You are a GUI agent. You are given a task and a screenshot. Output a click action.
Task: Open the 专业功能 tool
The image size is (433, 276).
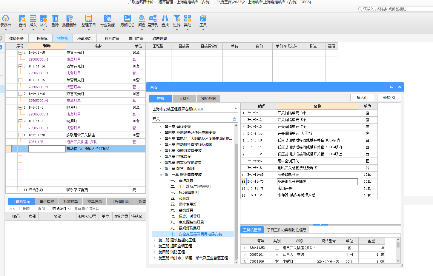pyautogui.click(x=108, y=21)
